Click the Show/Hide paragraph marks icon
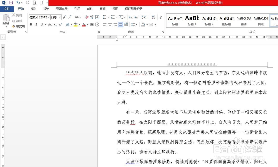 coord(161,17)
